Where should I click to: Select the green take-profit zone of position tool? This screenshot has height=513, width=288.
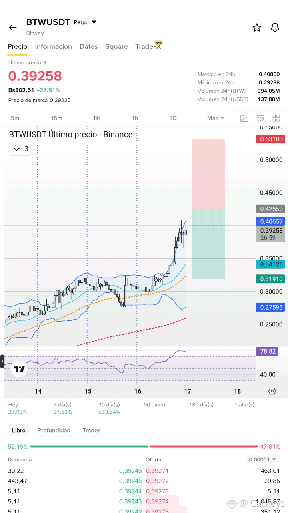pyautogui.click(x=208, y=244)
